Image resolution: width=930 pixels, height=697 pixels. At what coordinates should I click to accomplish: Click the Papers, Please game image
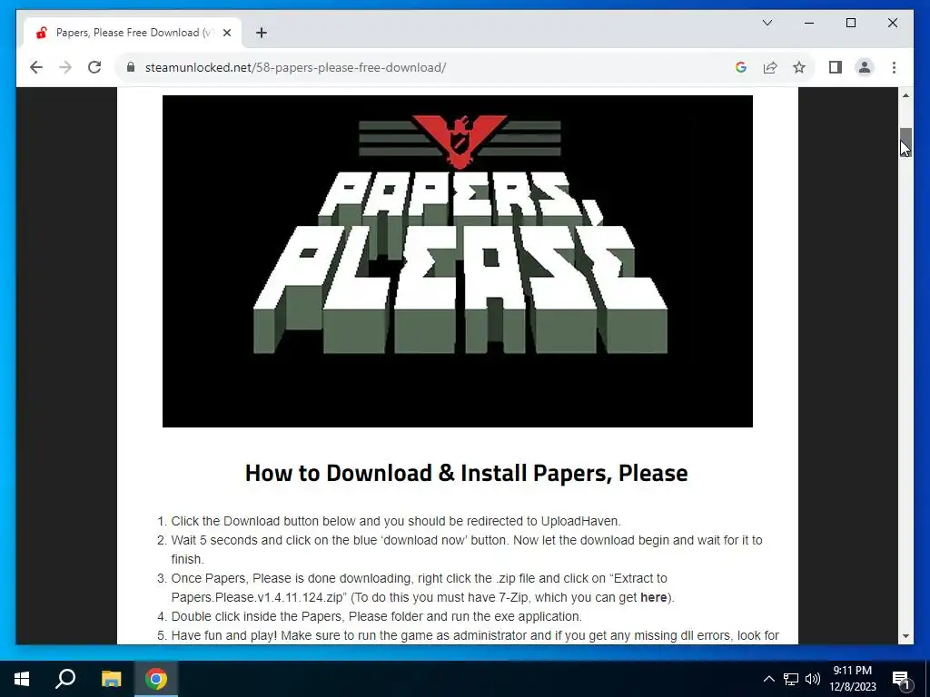(458, 261)
